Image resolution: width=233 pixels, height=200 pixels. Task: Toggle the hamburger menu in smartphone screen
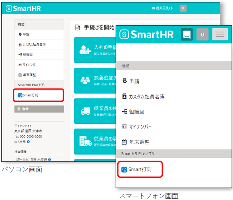tap(220, 34)
